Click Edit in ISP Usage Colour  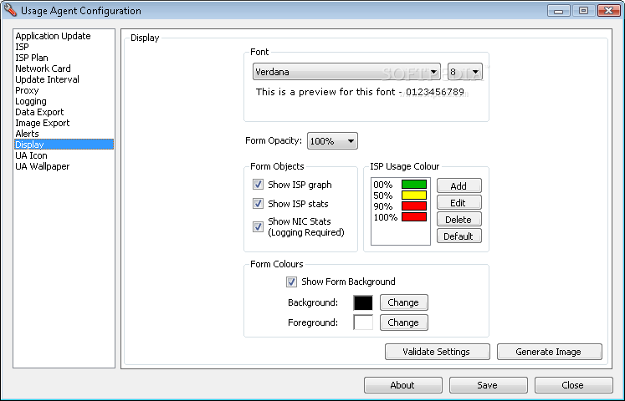(x=459, y=202)
